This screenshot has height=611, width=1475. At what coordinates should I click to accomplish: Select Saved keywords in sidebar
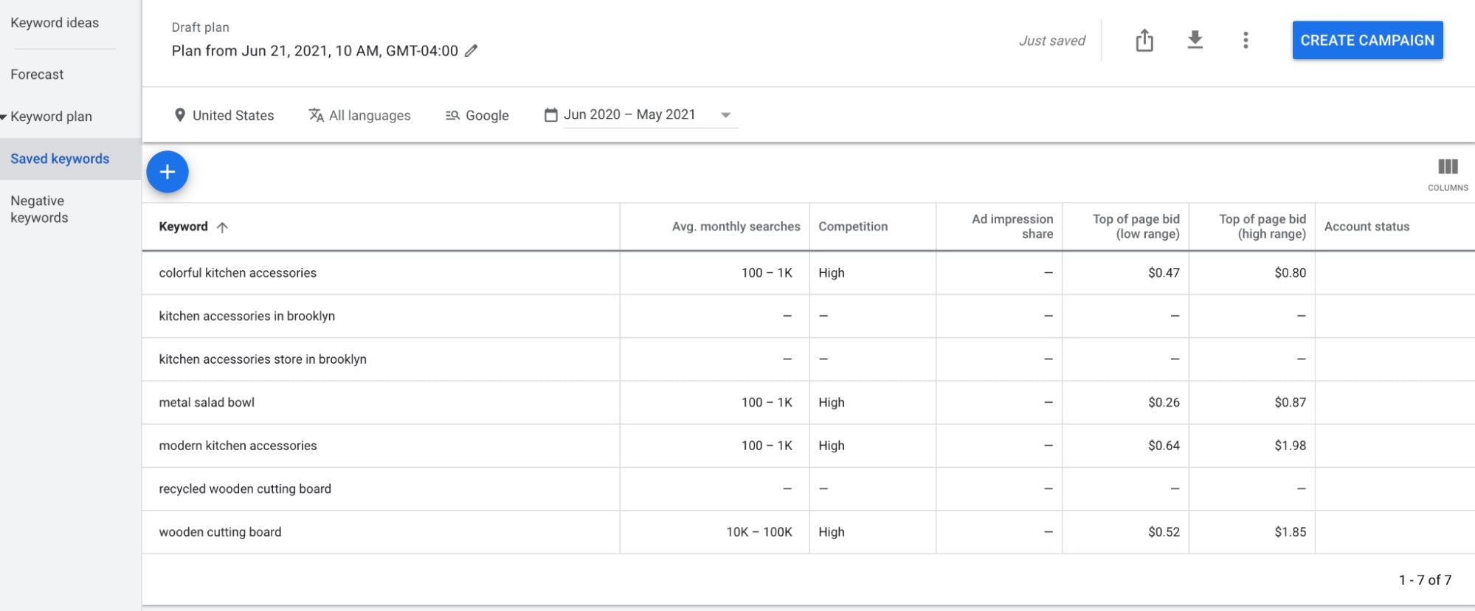[x=60, y=159]
